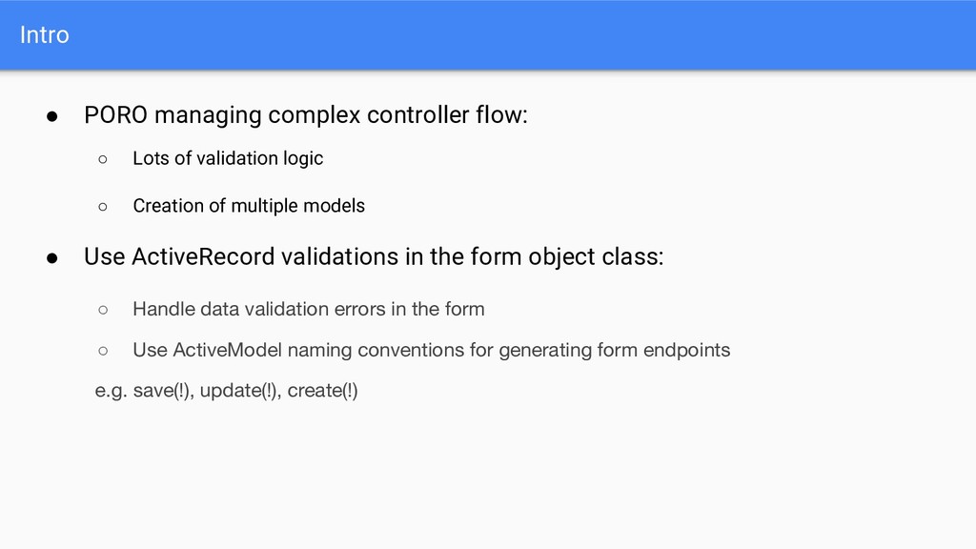Click hollow bullet beside Handle data validation errors
This screenshot has width=976, height=549.
103,310
